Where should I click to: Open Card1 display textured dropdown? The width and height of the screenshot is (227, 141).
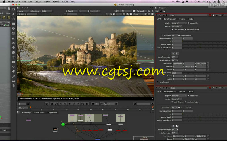(179, 23)
